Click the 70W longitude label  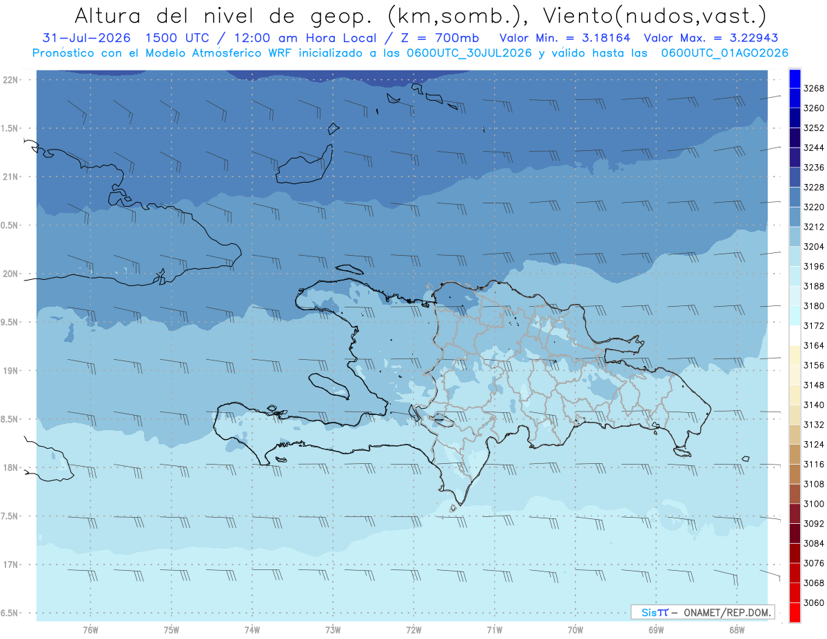[x=575, y=630]
